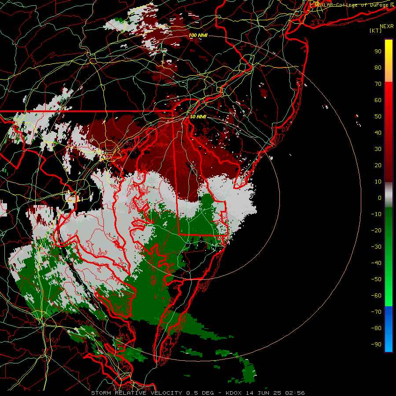Select the -30 value on velocity scale
The image size is (396, 396).
click(376, 247)
